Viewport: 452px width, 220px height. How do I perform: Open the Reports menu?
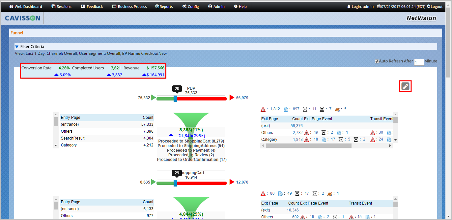pyautogui.click(x=164, y=7)
